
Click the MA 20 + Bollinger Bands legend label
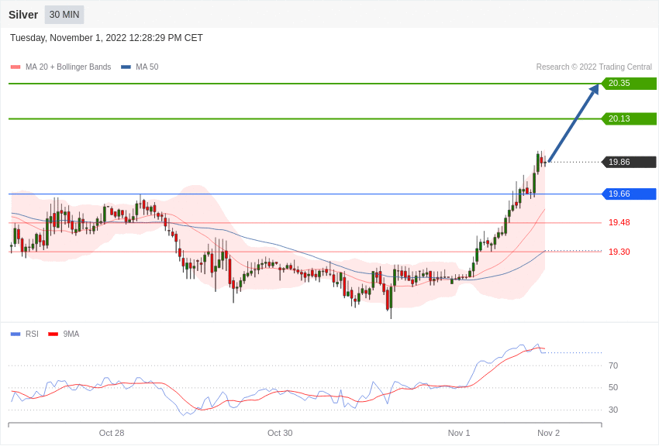point(68,67)
